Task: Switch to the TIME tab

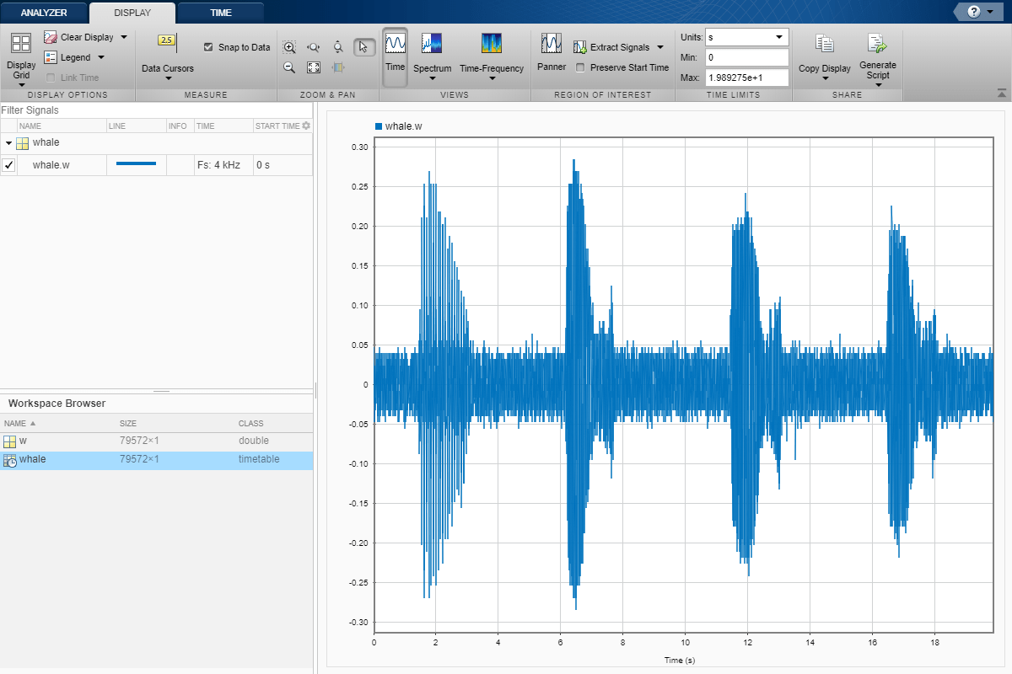Action: 221,13
